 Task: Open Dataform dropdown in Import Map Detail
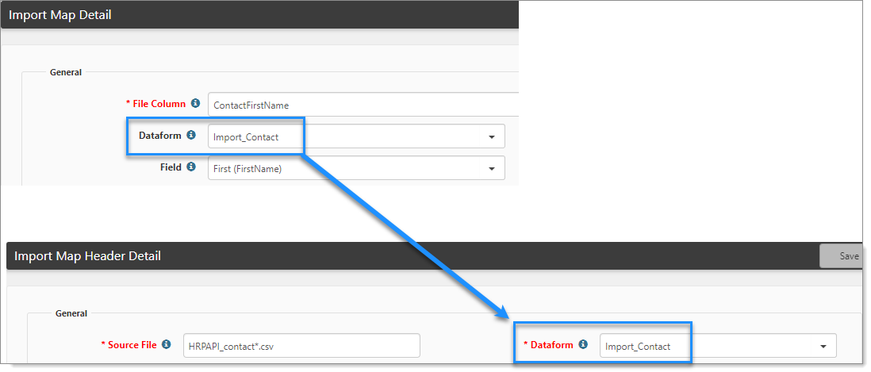coord(356,136)
